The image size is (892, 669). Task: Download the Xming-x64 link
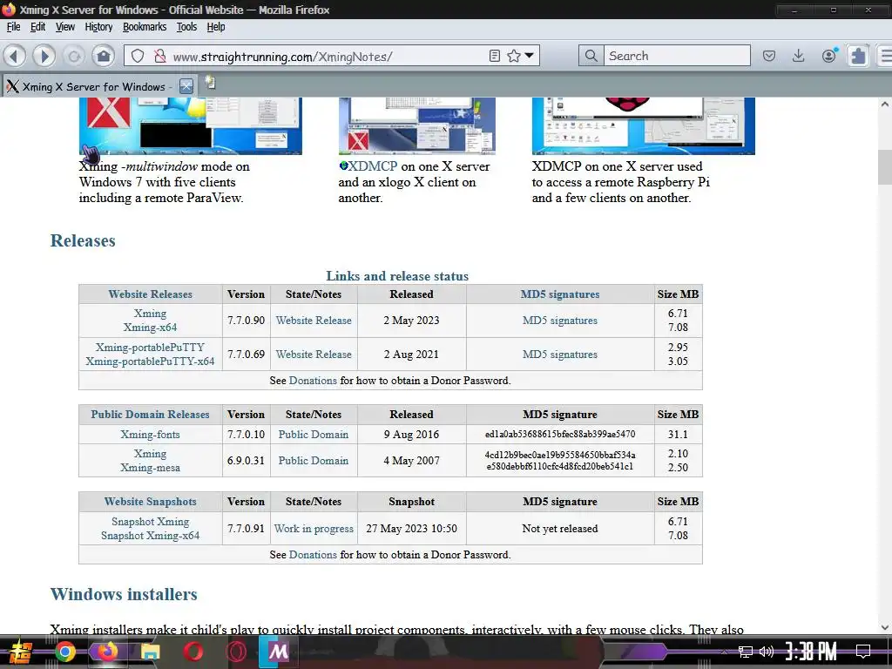click(150, 328)
